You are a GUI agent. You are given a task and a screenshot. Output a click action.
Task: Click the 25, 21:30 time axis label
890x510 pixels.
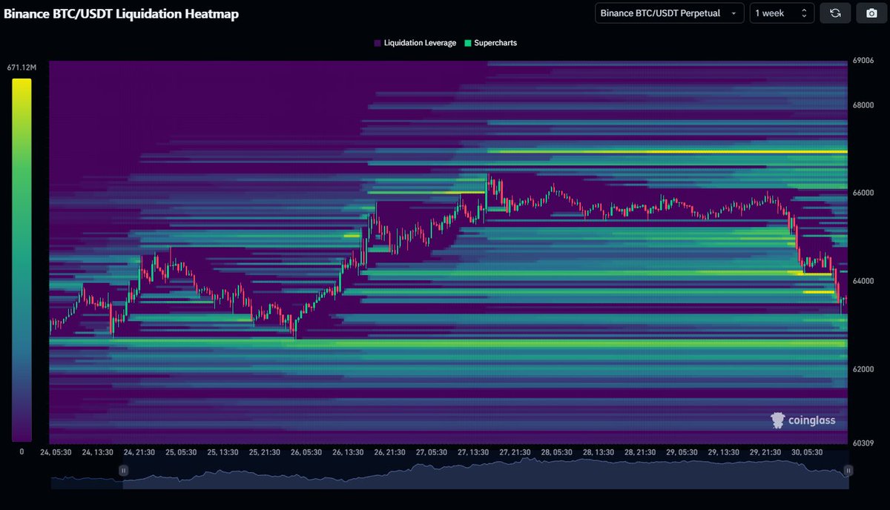pos(264,451)
